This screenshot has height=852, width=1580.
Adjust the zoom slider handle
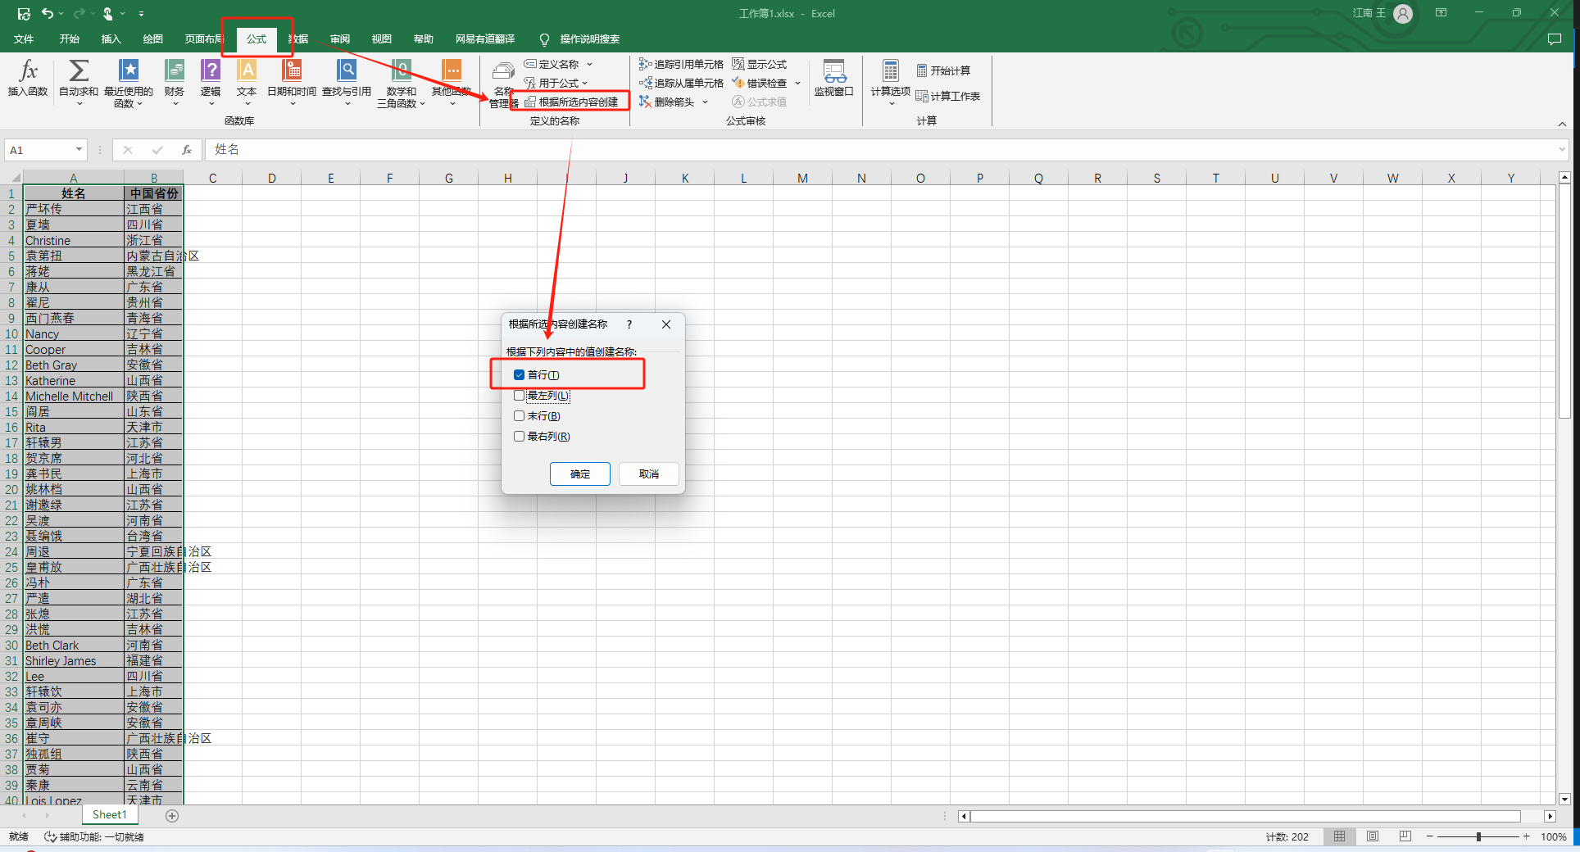point(1478,836)
